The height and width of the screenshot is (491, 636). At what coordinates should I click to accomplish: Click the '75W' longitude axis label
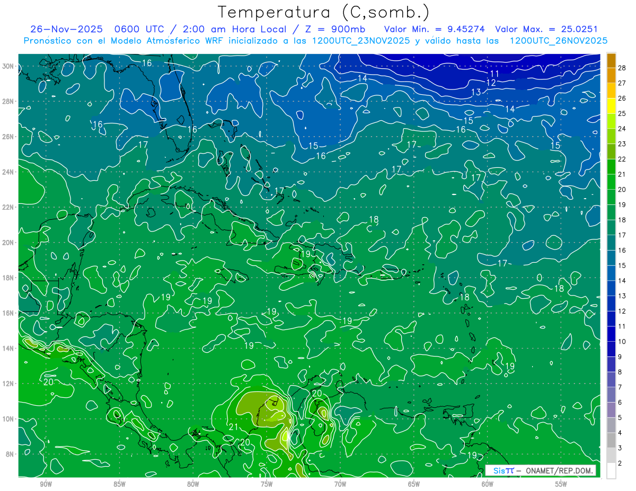267,484
